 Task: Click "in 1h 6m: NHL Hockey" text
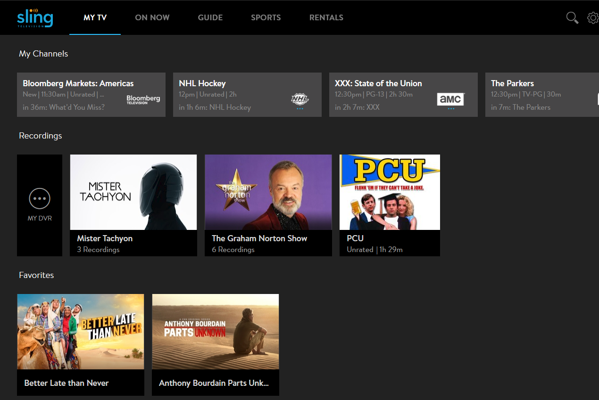coord(215,107)
